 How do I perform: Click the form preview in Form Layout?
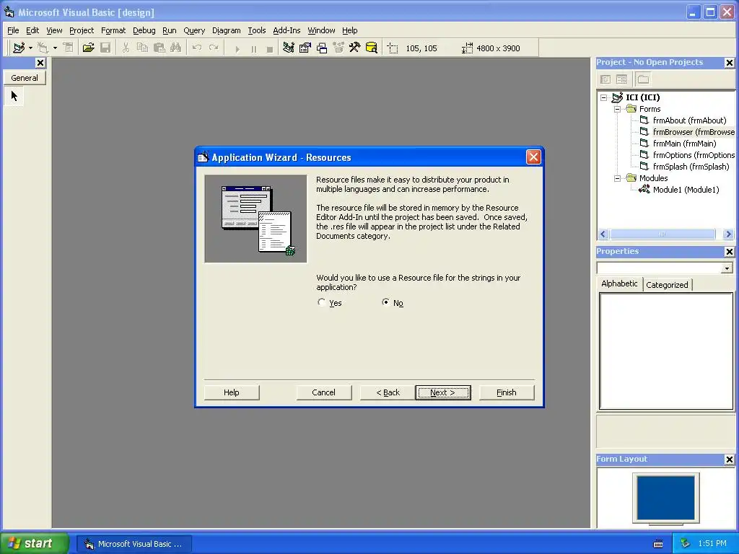665,498
